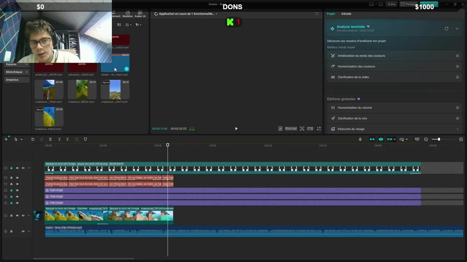467x262 pixels.
Task: Click the Pro button
Action: pos(392,4)
